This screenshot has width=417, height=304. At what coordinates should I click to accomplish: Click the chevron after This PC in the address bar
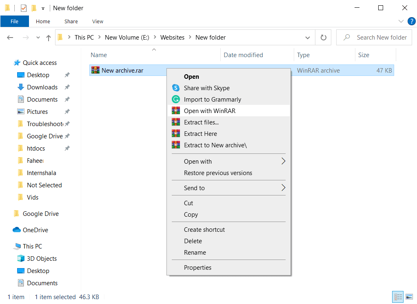pos(99,37)
